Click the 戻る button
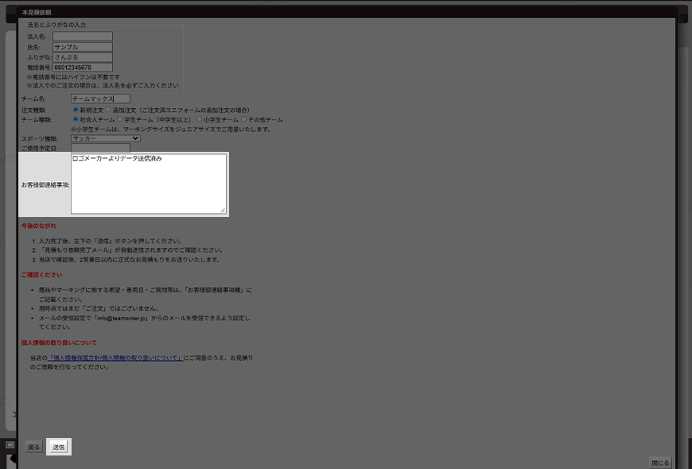Image resolution: width=692 pixels, height=469 pixels. 34,447
